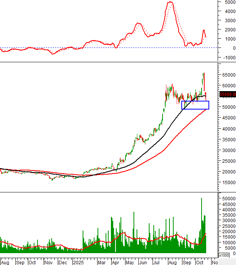Click the highest candlestick wick above 65000
The height and width of the screenshot is (265, 236).
[x=204, y=73]
